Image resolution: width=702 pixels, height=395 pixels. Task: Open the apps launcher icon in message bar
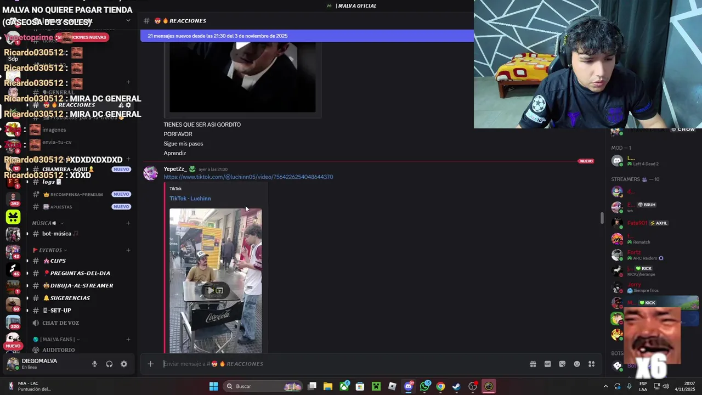(591, 364)
